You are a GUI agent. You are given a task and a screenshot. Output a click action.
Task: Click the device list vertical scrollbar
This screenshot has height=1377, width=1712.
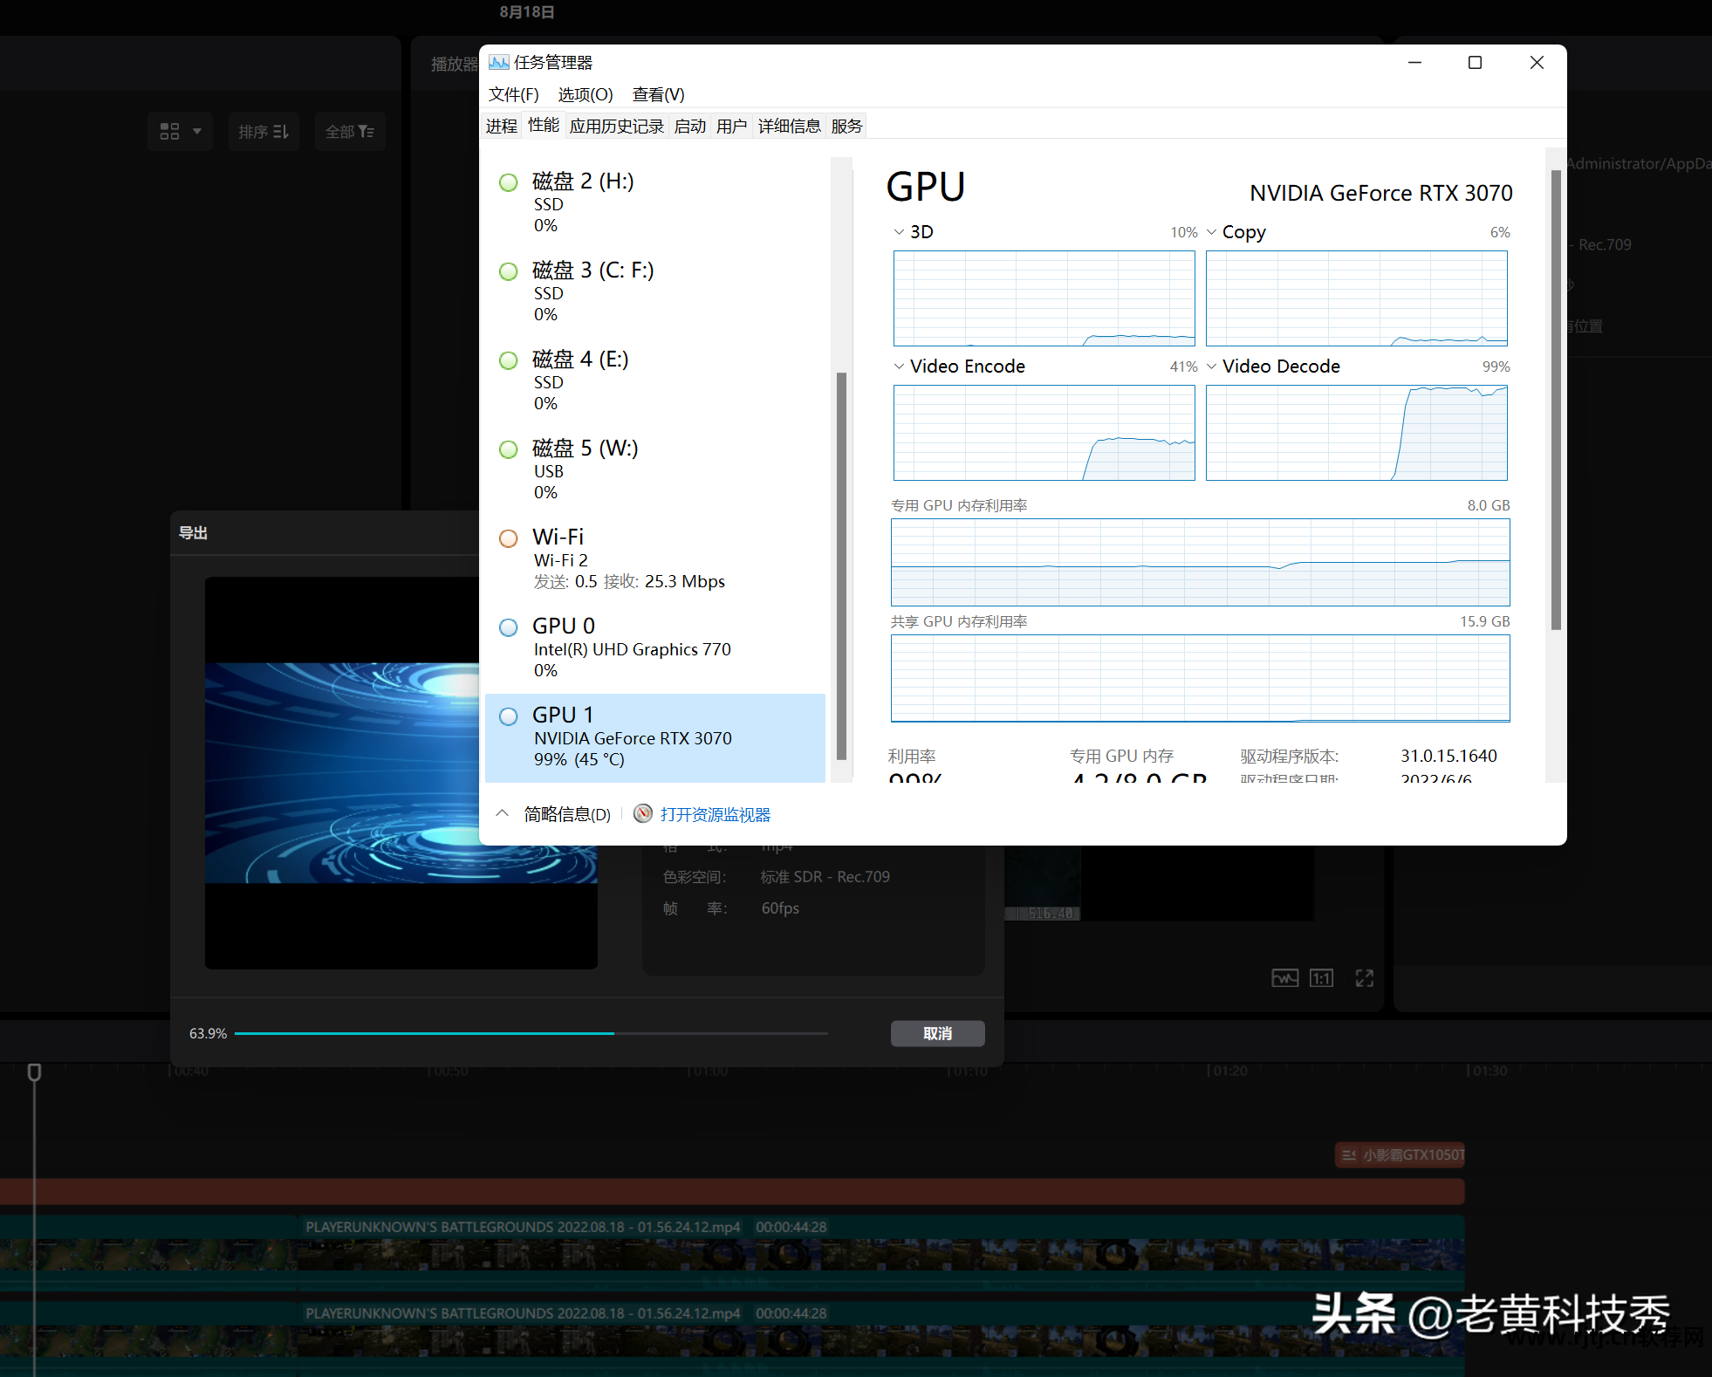(x=842, y=565)
